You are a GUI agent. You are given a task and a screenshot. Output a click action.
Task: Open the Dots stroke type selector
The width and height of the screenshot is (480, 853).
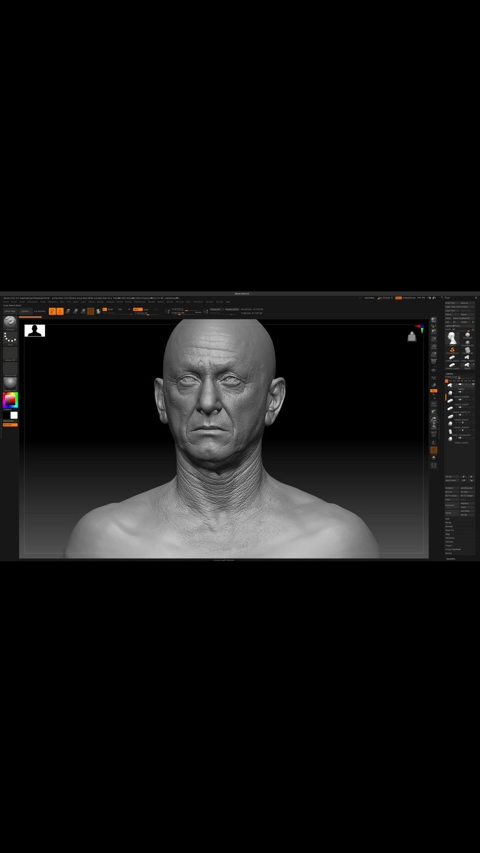10,338
